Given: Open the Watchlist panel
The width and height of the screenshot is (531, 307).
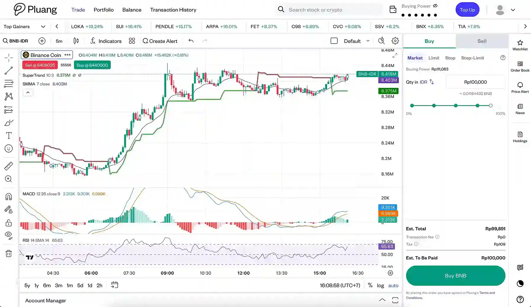Looking at the screenshot, I should [520, 45].
